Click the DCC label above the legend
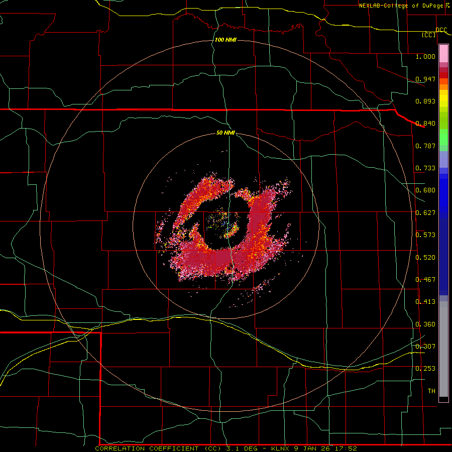The image size is (452, 452). coord(441,30)
